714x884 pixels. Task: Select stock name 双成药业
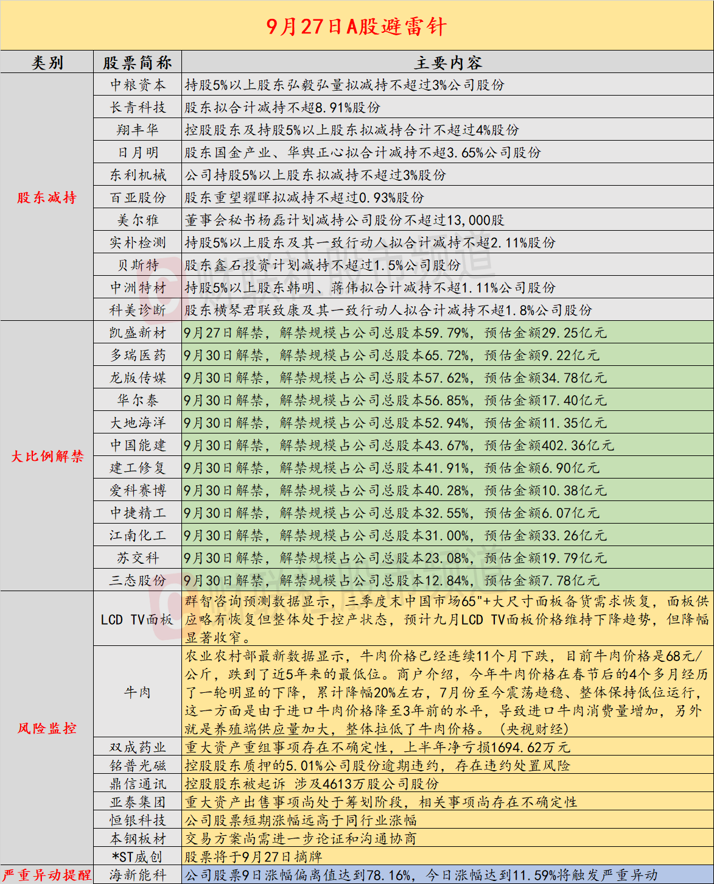(138, 747)
